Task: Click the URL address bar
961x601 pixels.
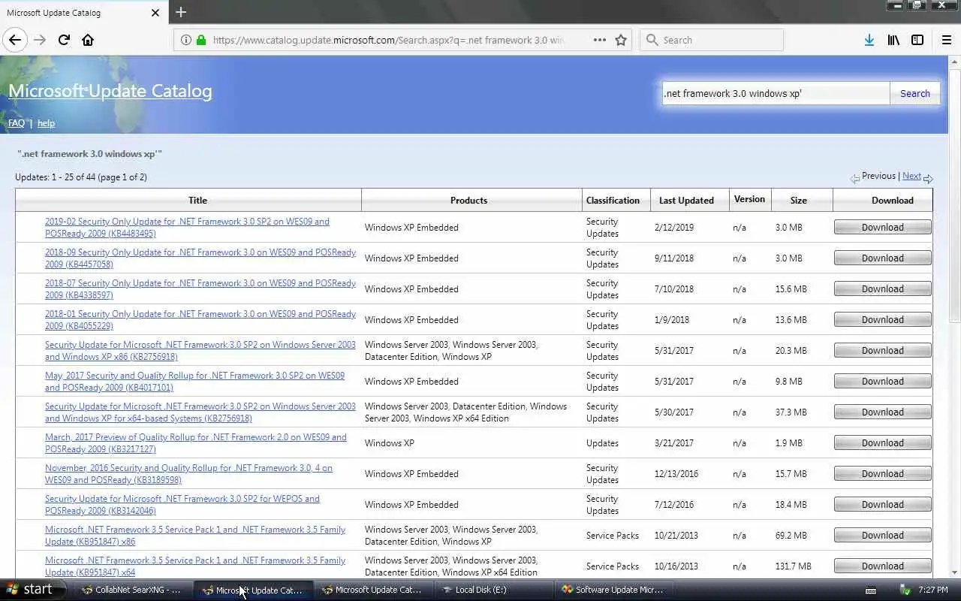Action: (x=388, y=40)
